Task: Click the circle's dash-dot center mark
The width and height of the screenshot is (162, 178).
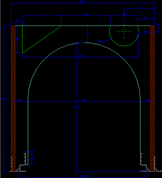Action: [x=124, y=31]
